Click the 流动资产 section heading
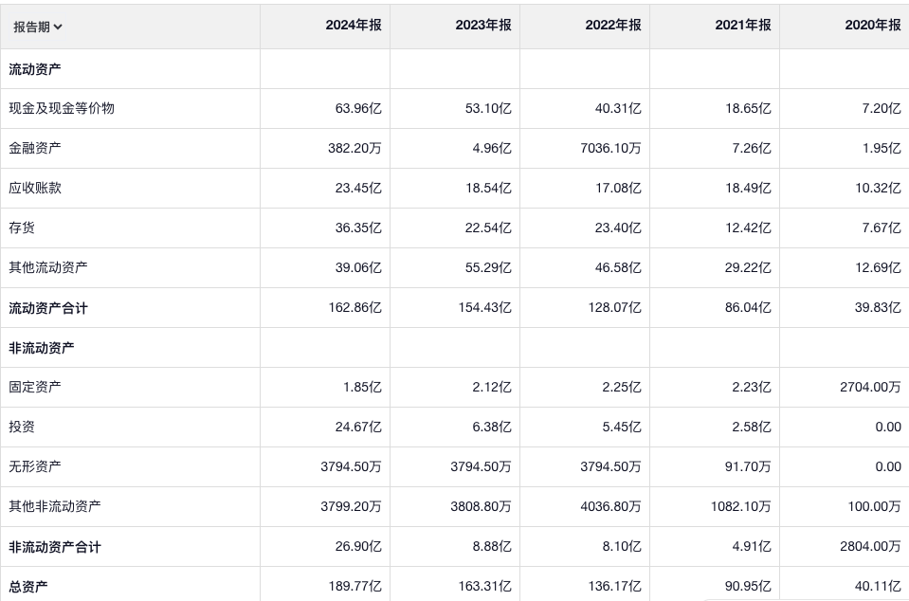Image resolution: width=909 pixels, height=601 pixels. point(35,69)
